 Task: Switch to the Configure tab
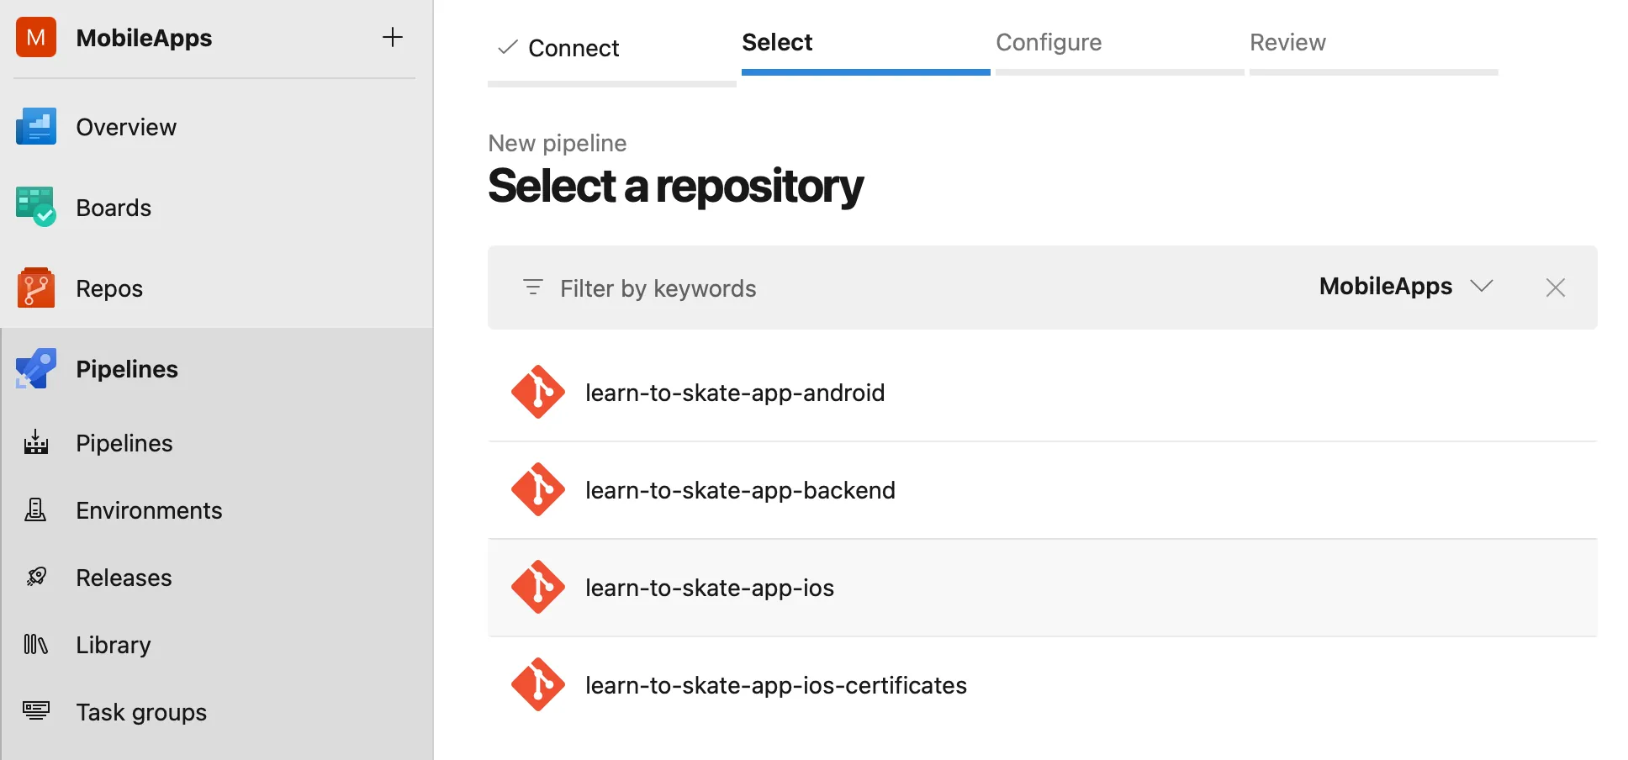[1048, 42]
